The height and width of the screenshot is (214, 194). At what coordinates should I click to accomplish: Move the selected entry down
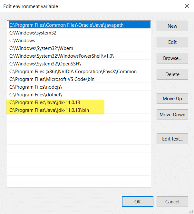[172, 115]
